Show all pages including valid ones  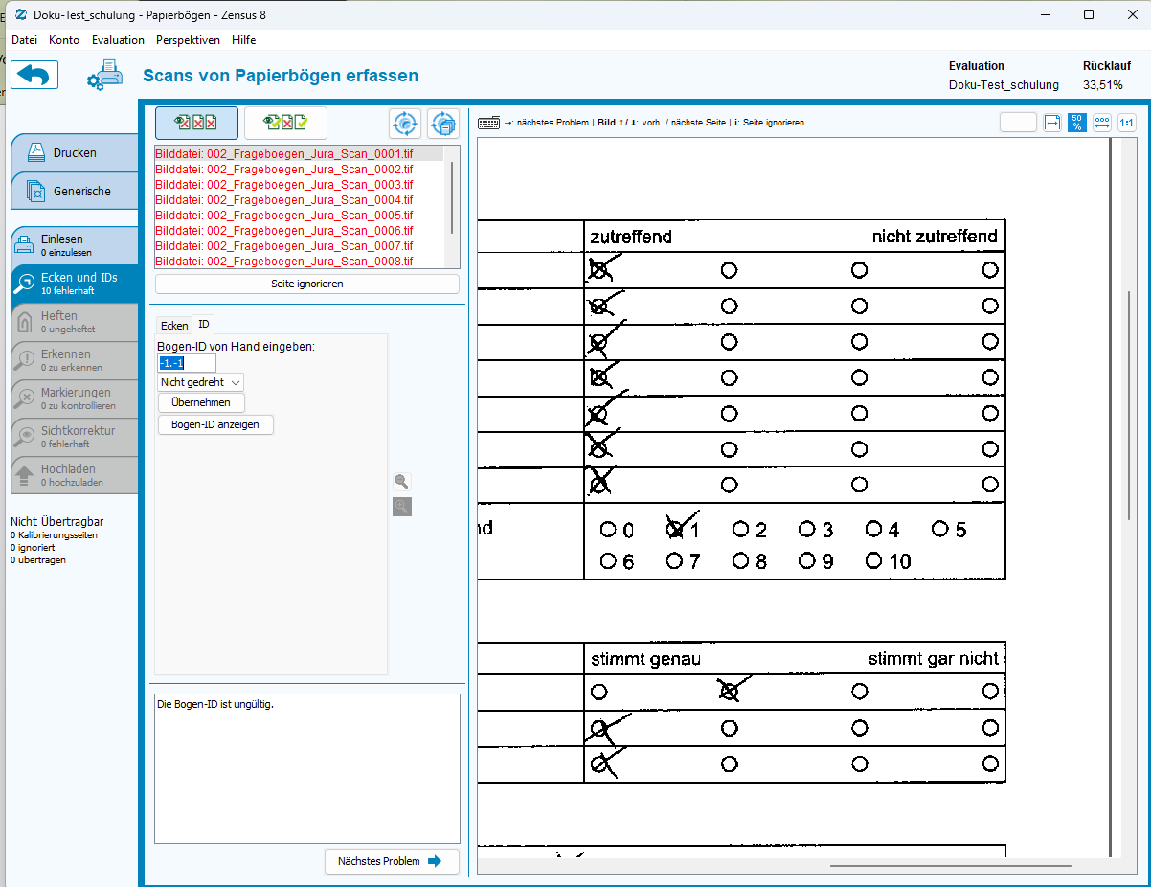[285, 123]
